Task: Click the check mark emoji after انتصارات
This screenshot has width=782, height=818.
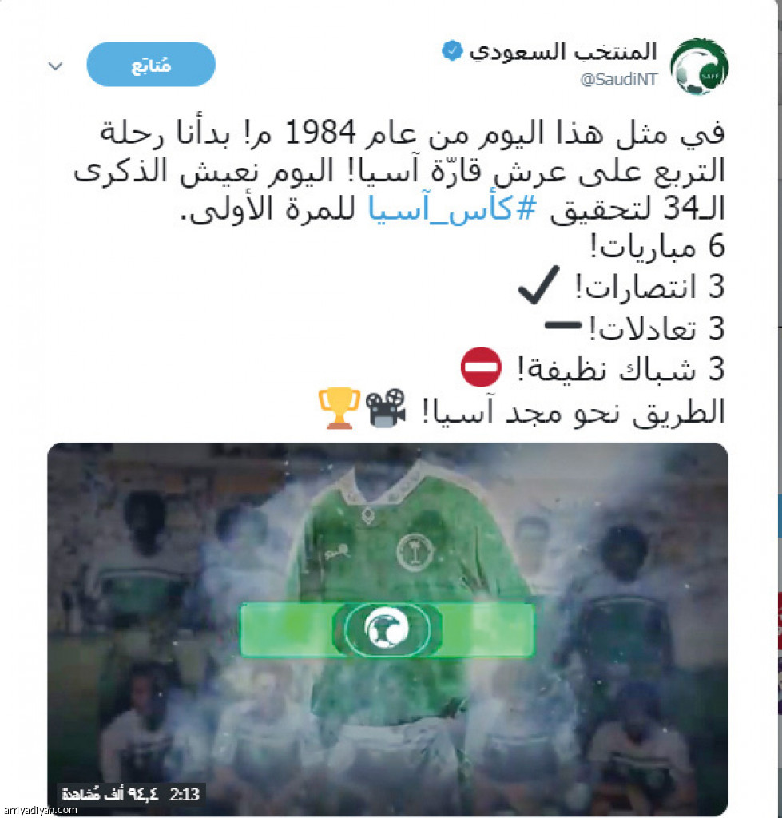Action: click(539, 285)
